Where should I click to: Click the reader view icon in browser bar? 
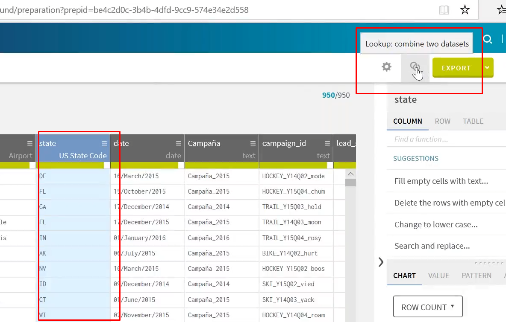tap(444, 10)
